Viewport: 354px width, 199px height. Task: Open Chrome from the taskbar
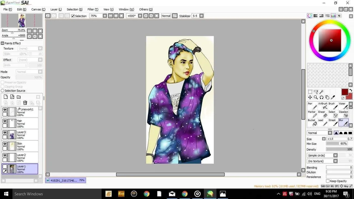(x=147, y=194)
